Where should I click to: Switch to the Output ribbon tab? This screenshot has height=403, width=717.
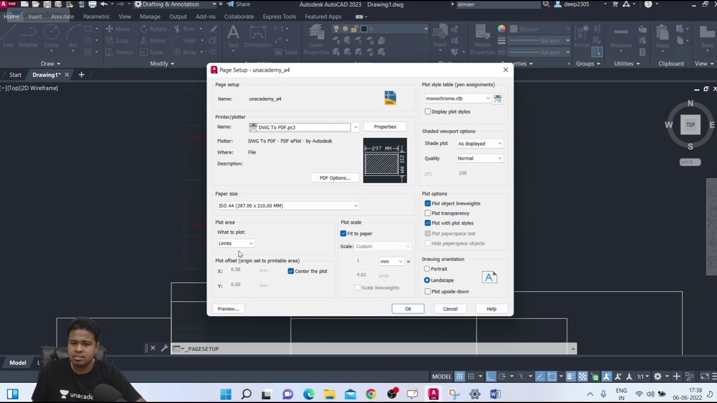[178, 17]
